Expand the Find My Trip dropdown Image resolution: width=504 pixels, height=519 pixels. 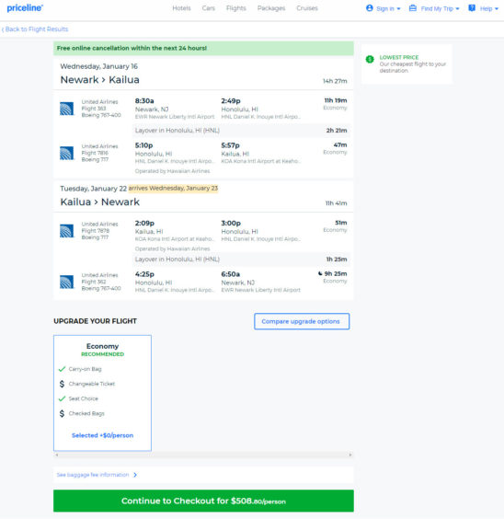tap(434, 8)
